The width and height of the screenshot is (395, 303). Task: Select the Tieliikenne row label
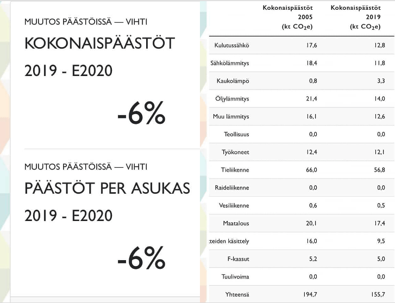(236, 170)
